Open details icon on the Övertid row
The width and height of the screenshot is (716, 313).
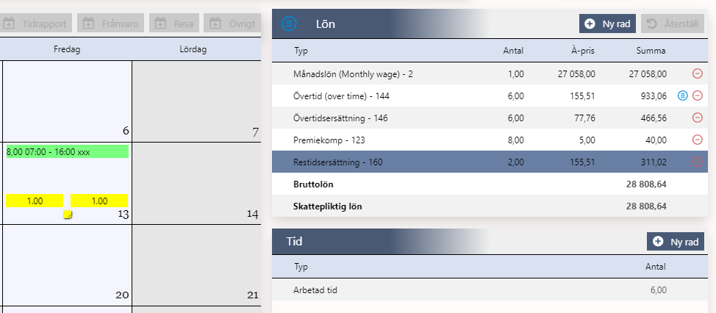coord(683,96)
